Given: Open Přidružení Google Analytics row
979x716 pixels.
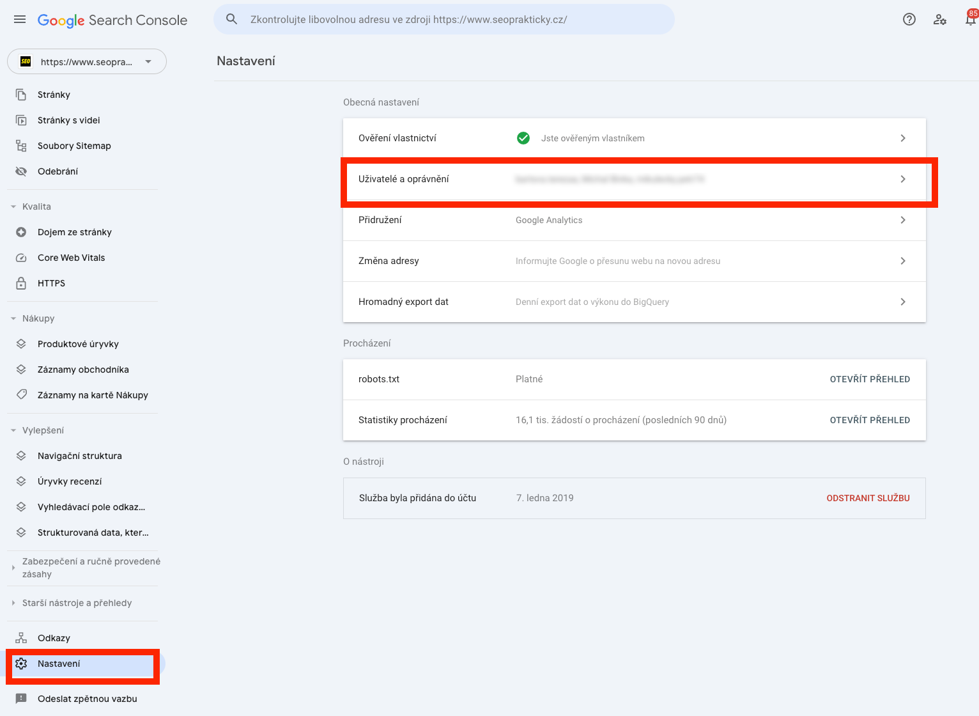Looking at the screenshot, I should coord(635,220).
